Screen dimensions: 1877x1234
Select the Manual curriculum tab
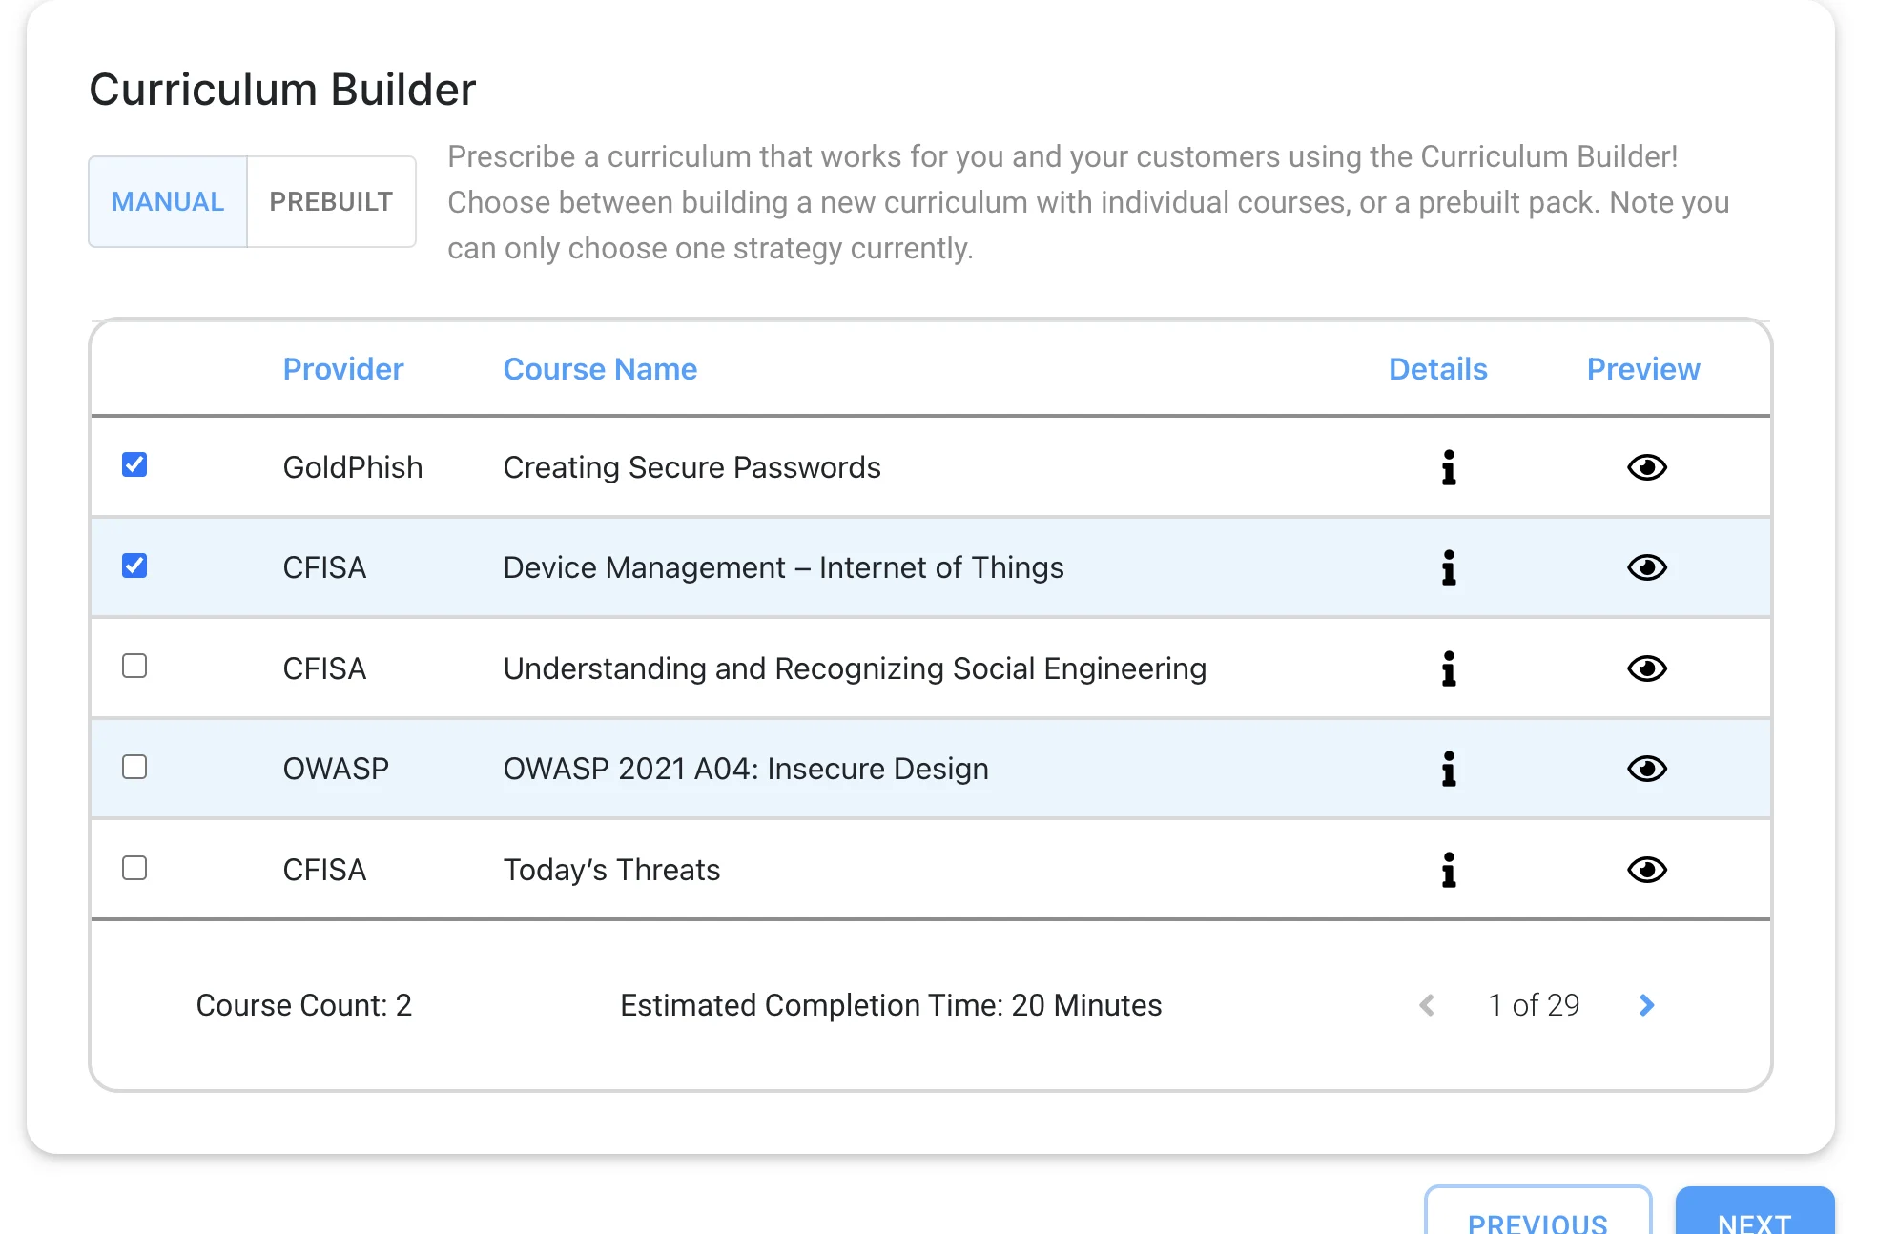pyautogui.click(x=168, y=201)
